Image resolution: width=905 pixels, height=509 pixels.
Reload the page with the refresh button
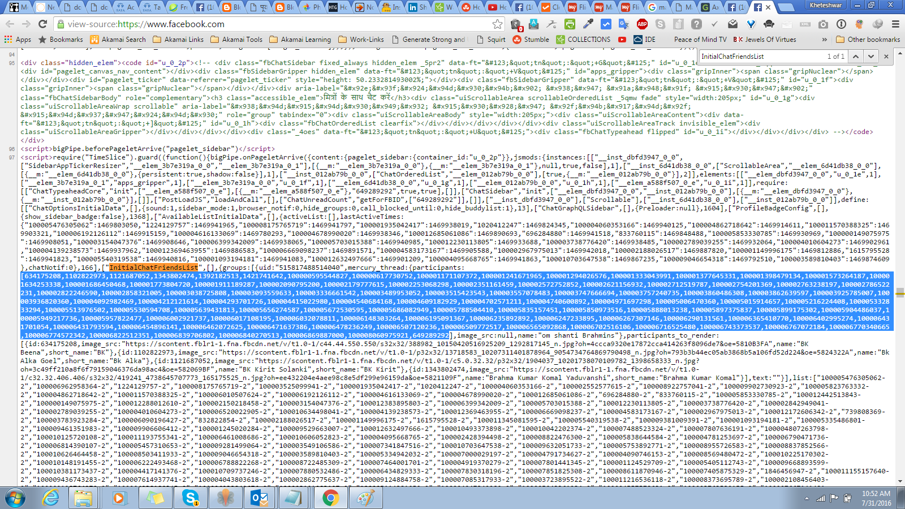click(x=42, y=24)
